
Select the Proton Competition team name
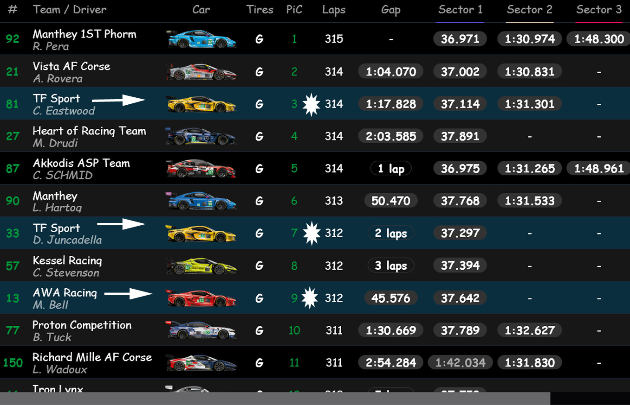coord(82,325)
